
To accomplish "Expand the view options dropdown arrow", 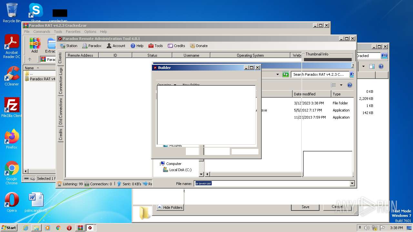I will (x=341, y=85).
